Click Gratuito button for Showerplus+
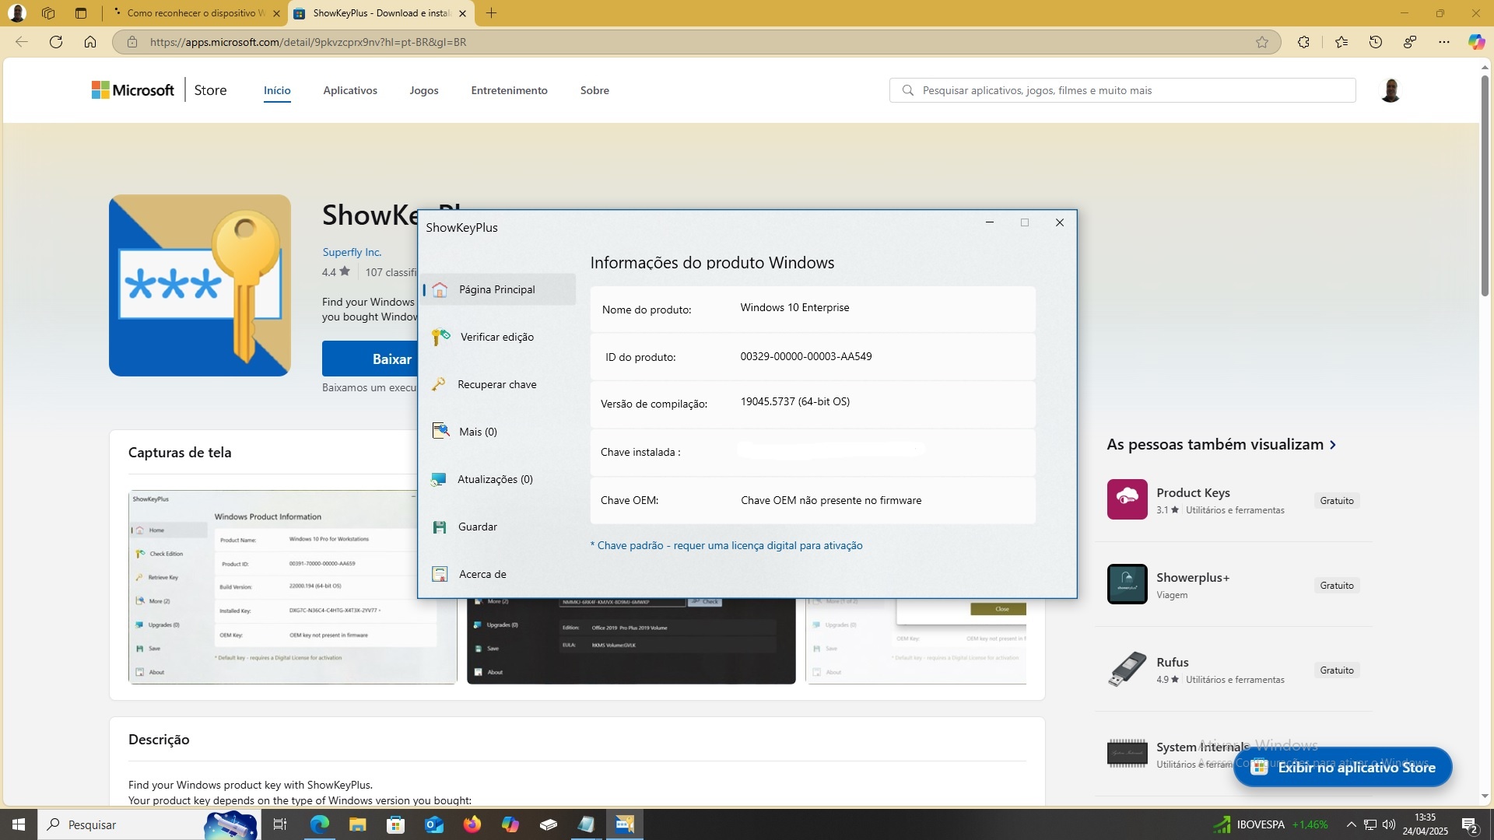The height and width of the screenshot is (840, 1494). 1337,585
